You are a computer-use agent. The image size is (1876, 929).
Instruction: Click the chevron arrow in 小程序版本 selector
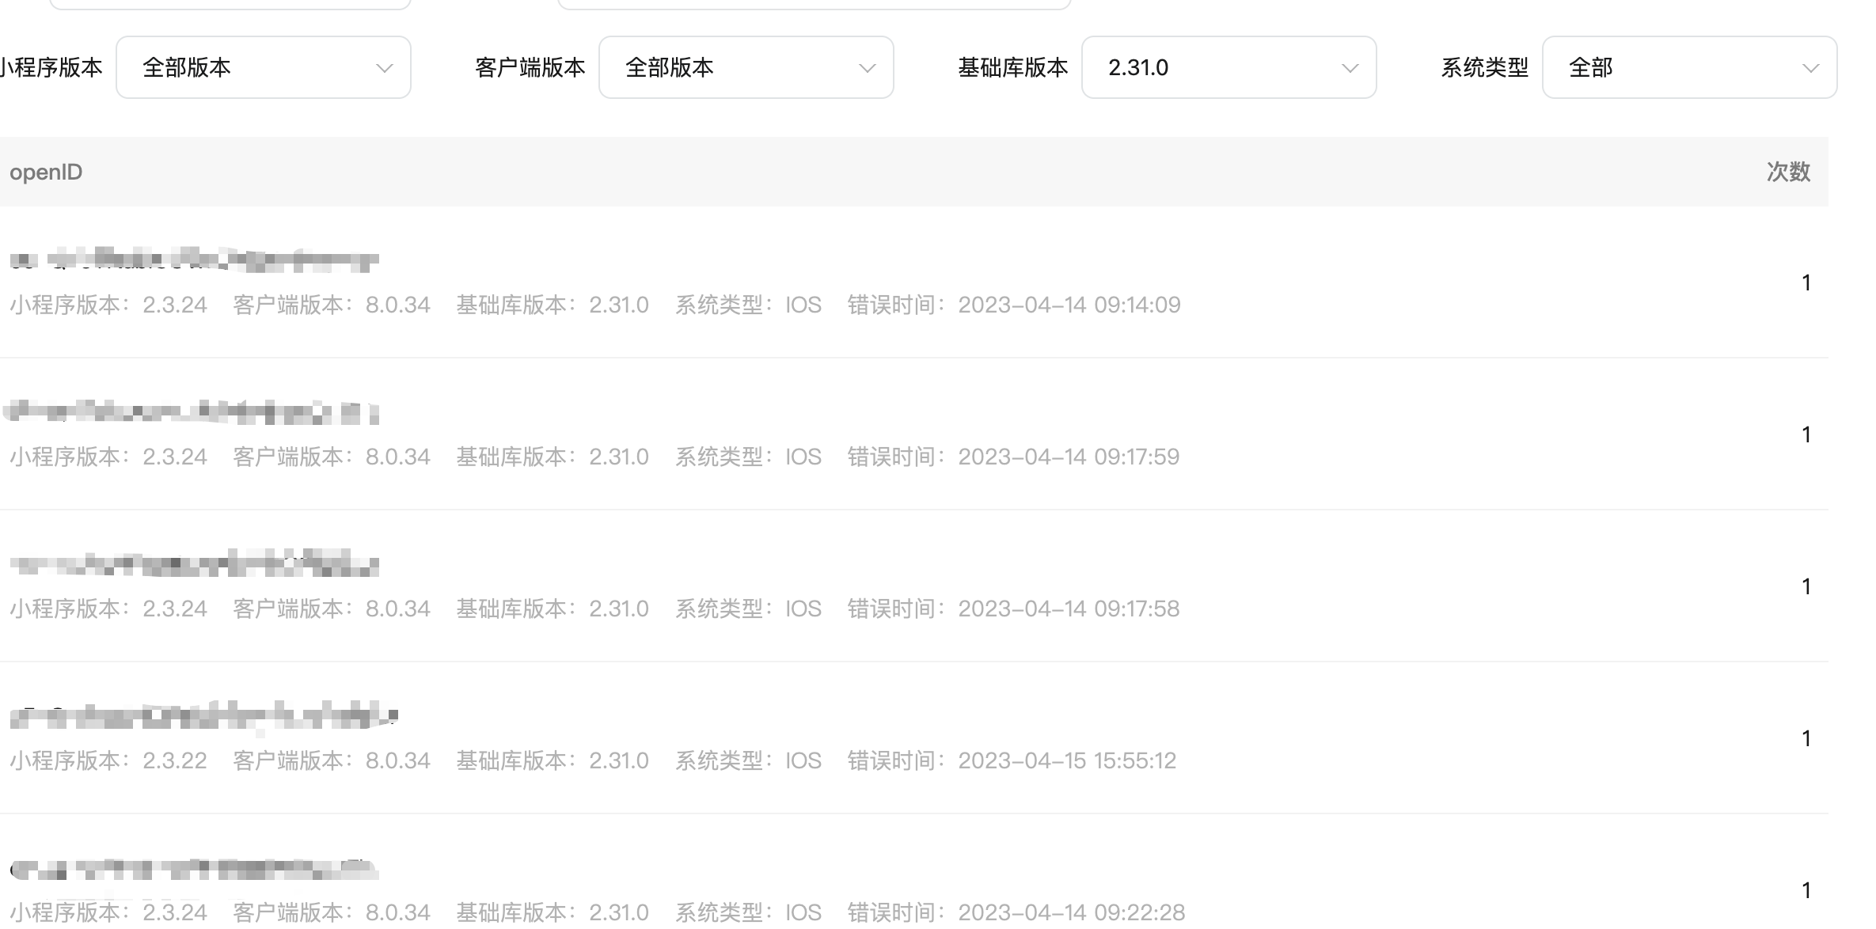pyautogui.click(x=385, y=68)
